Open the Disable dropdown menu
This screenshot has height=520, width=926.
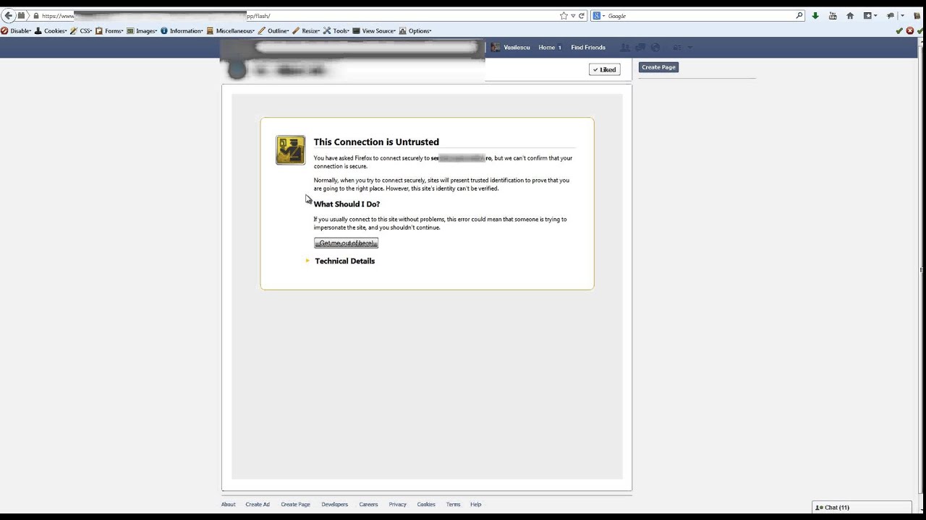16,31
